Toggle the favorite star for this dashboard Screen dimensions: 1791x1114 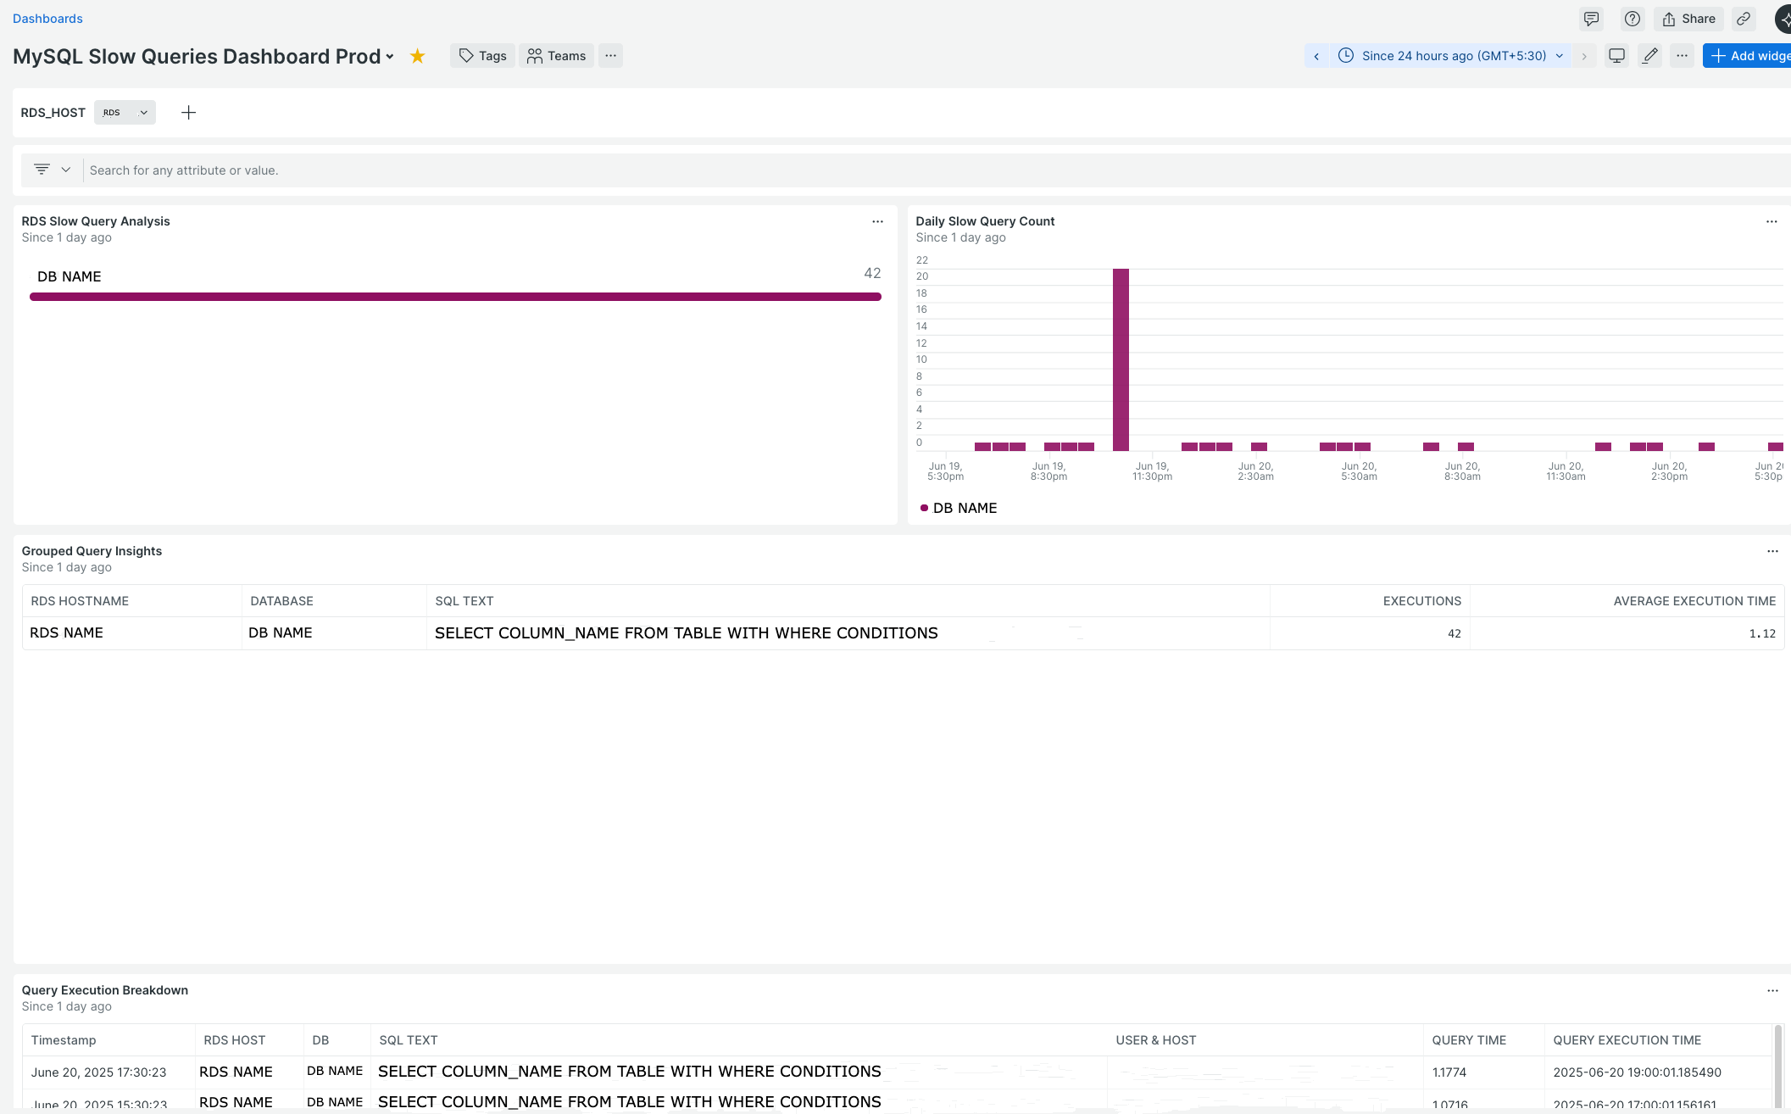point(417,56)
